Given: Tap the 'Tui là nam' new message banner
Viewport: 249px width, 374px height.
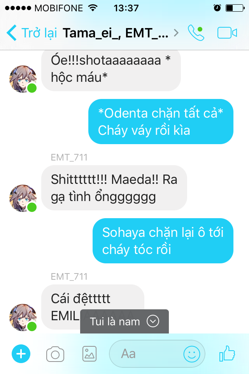Looking at the screenshot, I should (124, 321).
